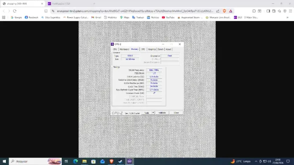Close the shopping (500×500) tab

[42, 3]
